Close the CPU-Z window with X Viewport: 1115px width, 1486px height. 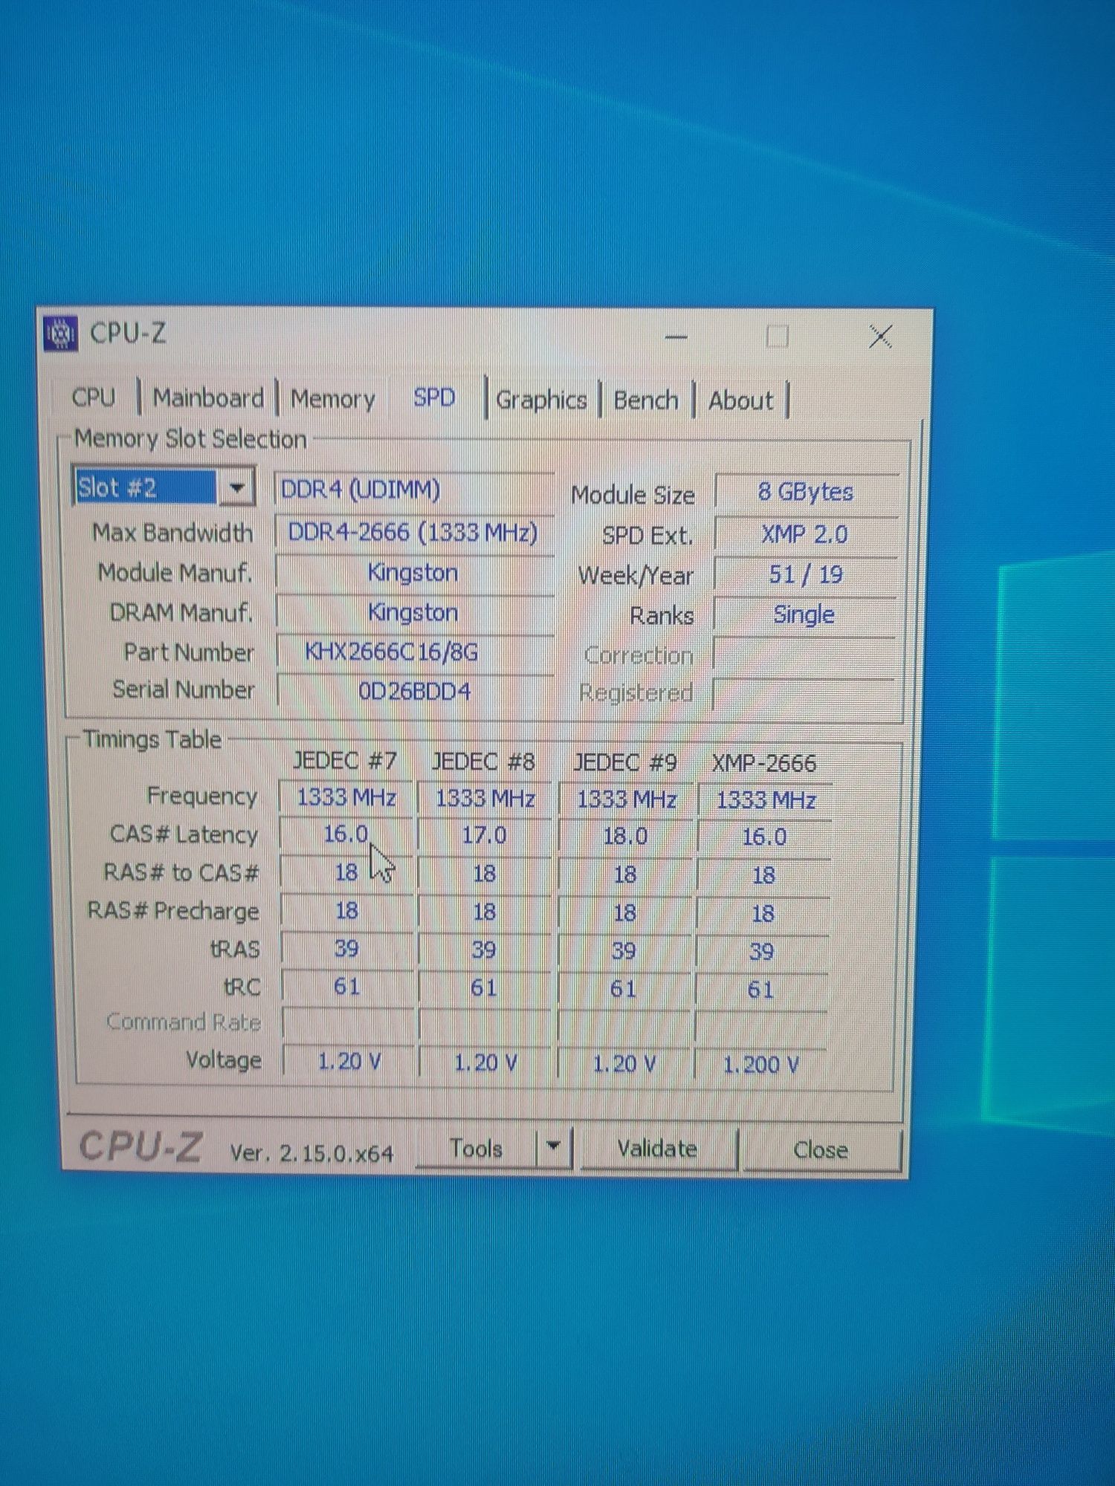(x=882, y=337)
